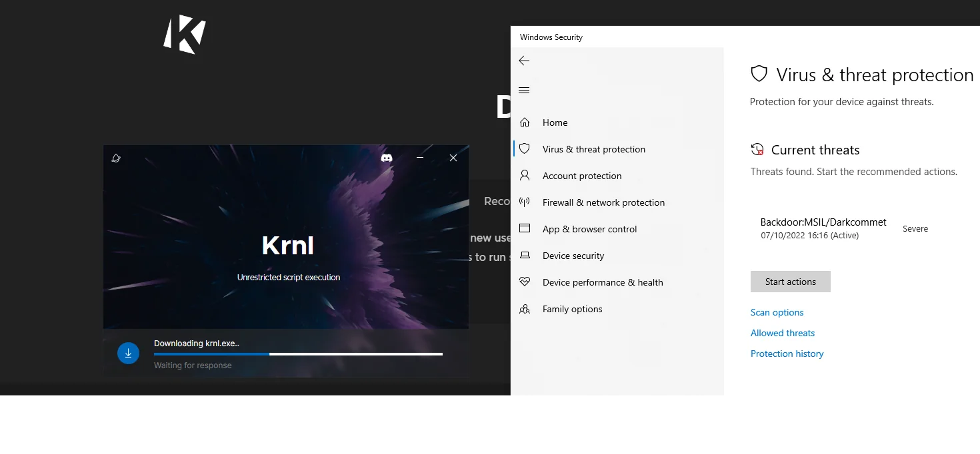The image size is (980, 454).
Task: Click the Device performance & health heart icon
Action: pyautogui.click(x=525, y=282)
